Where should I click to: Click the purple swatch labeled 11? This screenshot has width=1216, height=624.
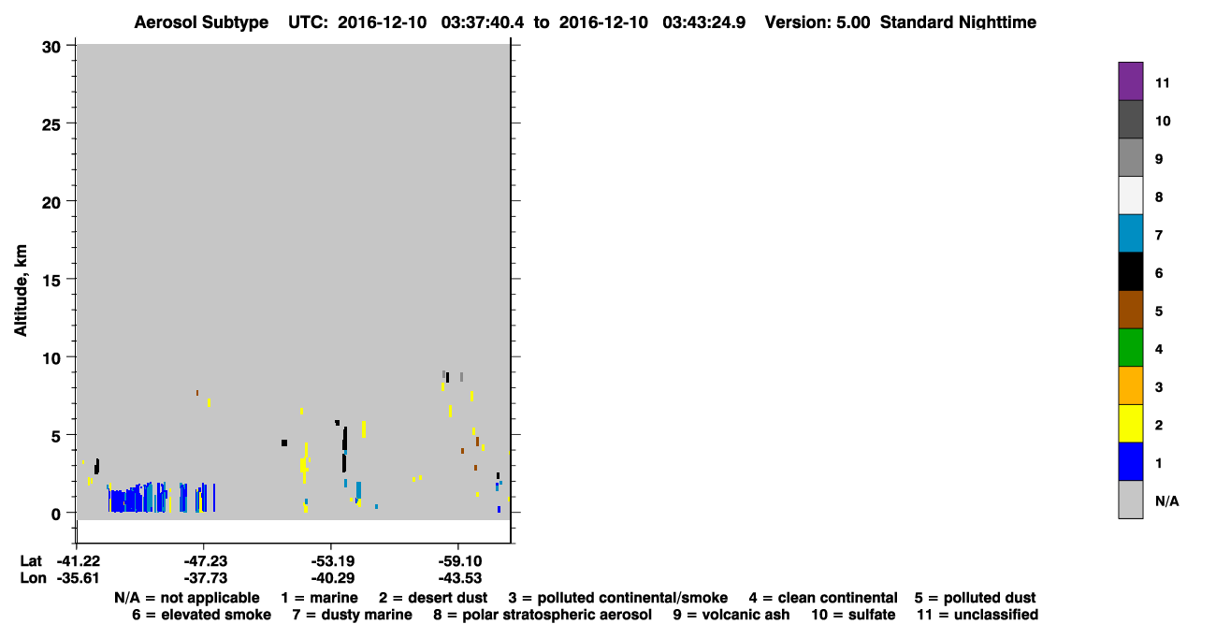[x=1130, y=81]
